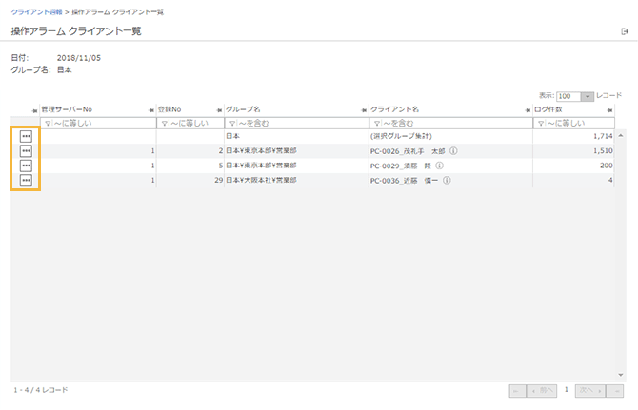638x410 pixels.
Task: Open row menu for PC-0026 client
Action: coord(26,150)
